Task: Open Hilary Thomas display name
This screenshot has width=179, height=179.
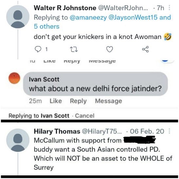Action: [x=57, y=131]
